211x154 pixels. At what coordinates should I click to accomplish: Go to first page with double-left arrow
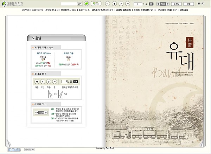point(107,4)
